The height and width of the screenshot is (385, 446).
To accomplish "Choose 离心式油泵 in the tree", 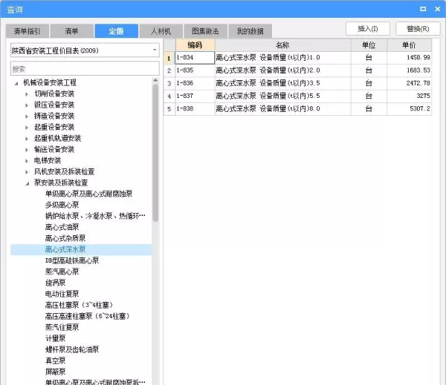I will 62,227.
